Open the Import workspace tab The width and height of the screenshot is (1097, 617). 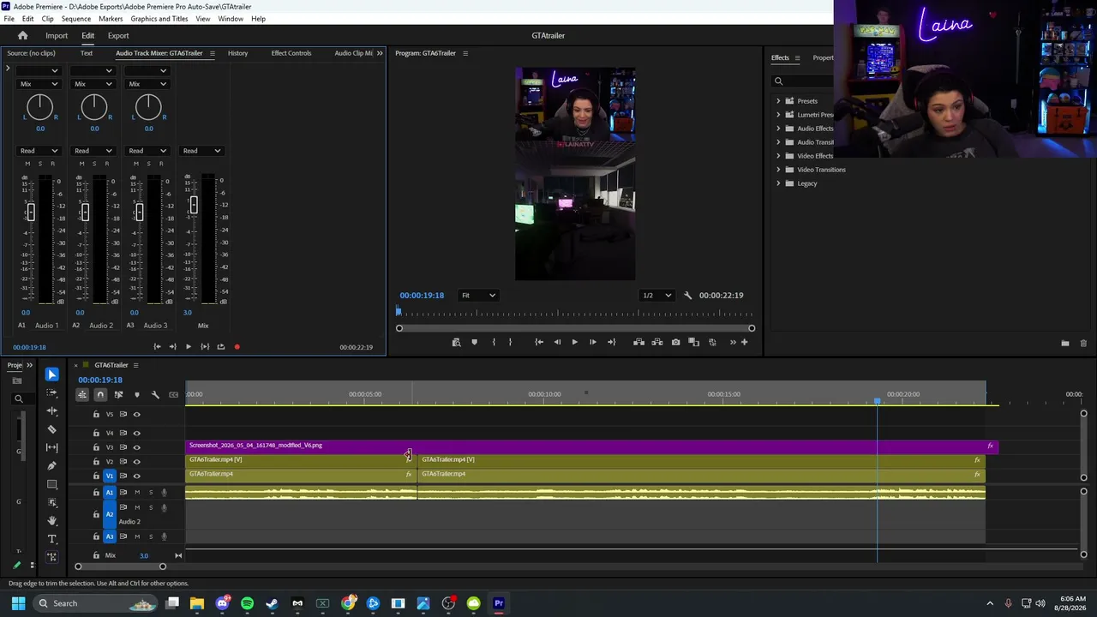click(57, 36)
